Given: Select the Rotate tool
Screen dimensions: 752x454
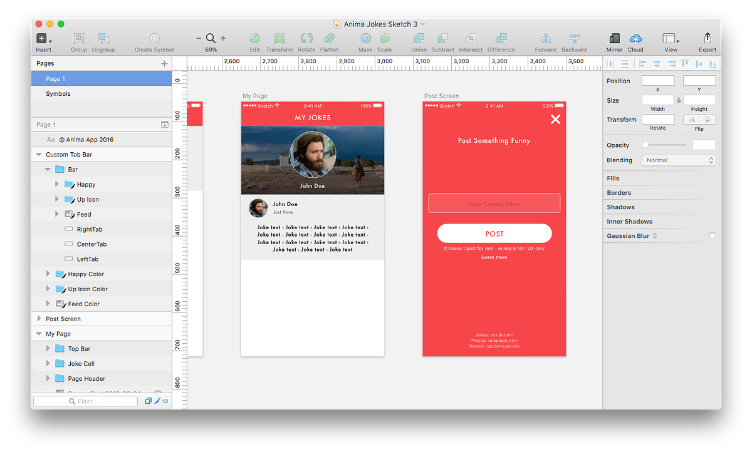Looking at the screenshot, I should (x=306, y=38).
